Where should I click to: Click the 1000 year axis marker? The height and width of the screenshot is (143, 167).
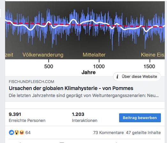99,66
